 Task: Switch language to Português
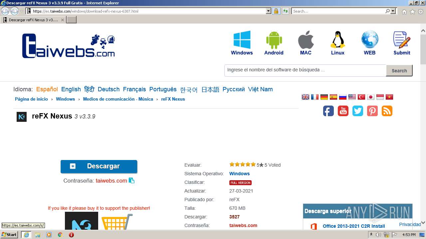[x=163, y=89]
